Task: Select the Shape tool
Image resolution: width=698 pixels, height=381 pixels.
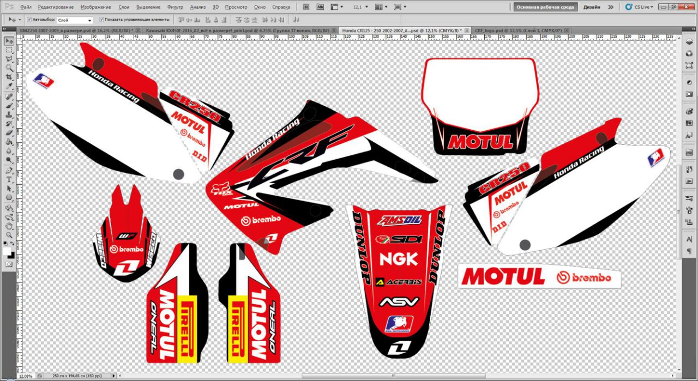Action: [9, 198]
